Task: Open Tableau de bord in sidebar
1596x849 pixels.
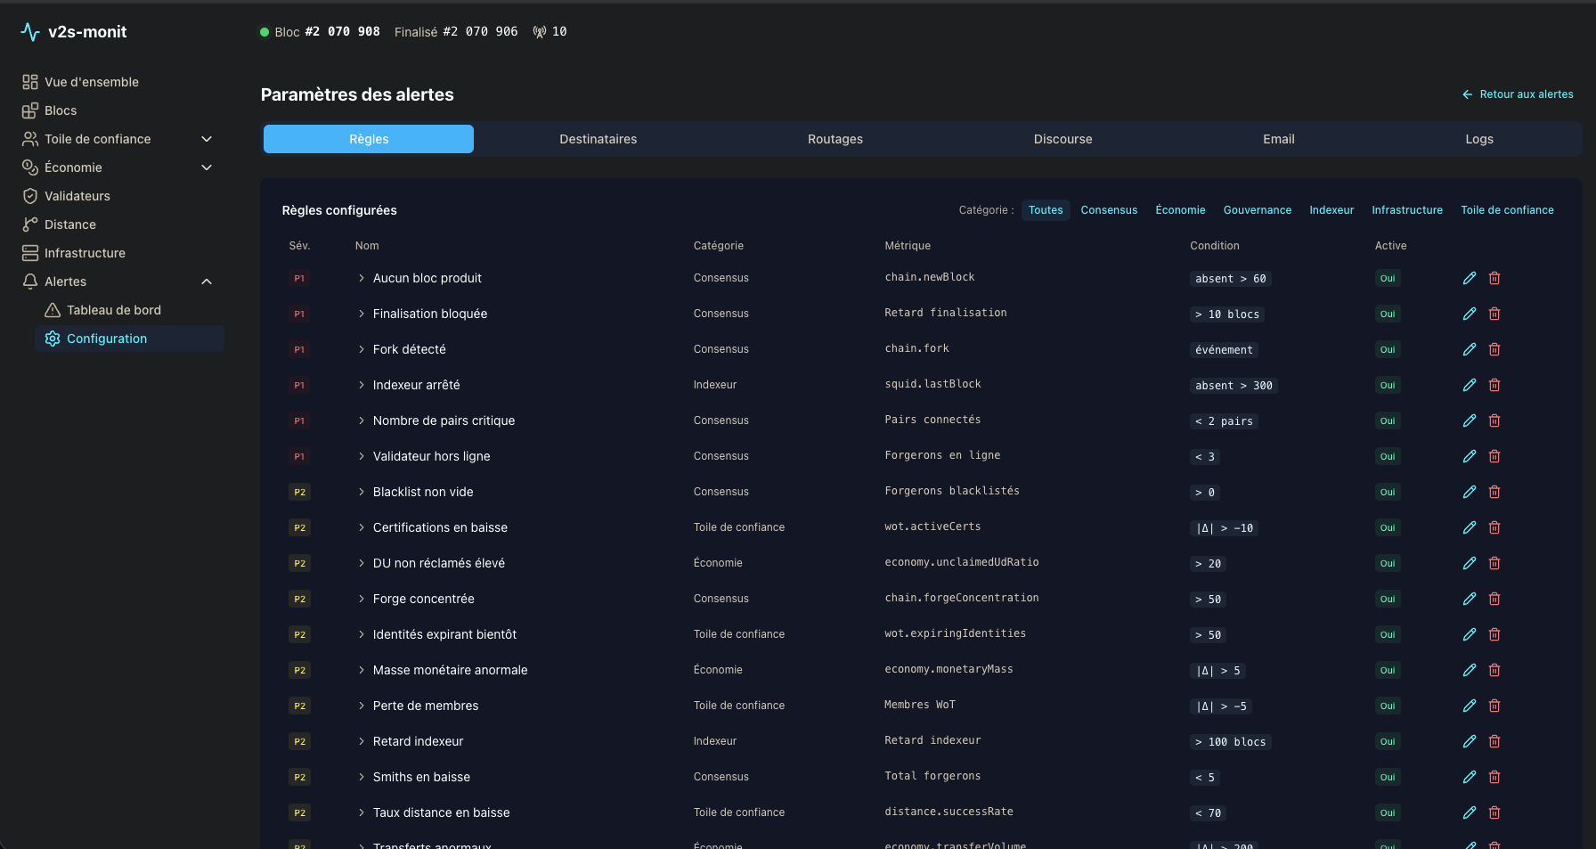Action: click(x=114, y=310)
